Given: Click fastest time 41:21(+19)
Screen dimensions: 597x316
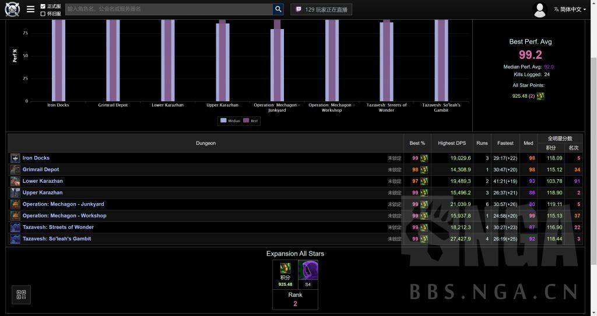Looking at the screenshot, I should (505, 182).
